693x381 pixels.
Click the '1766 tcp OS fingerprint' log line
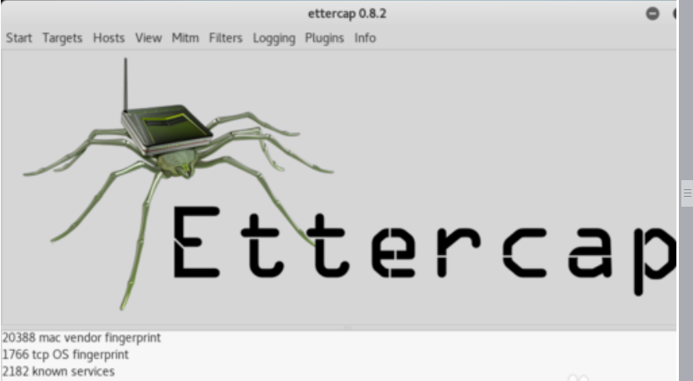(66, 354)
